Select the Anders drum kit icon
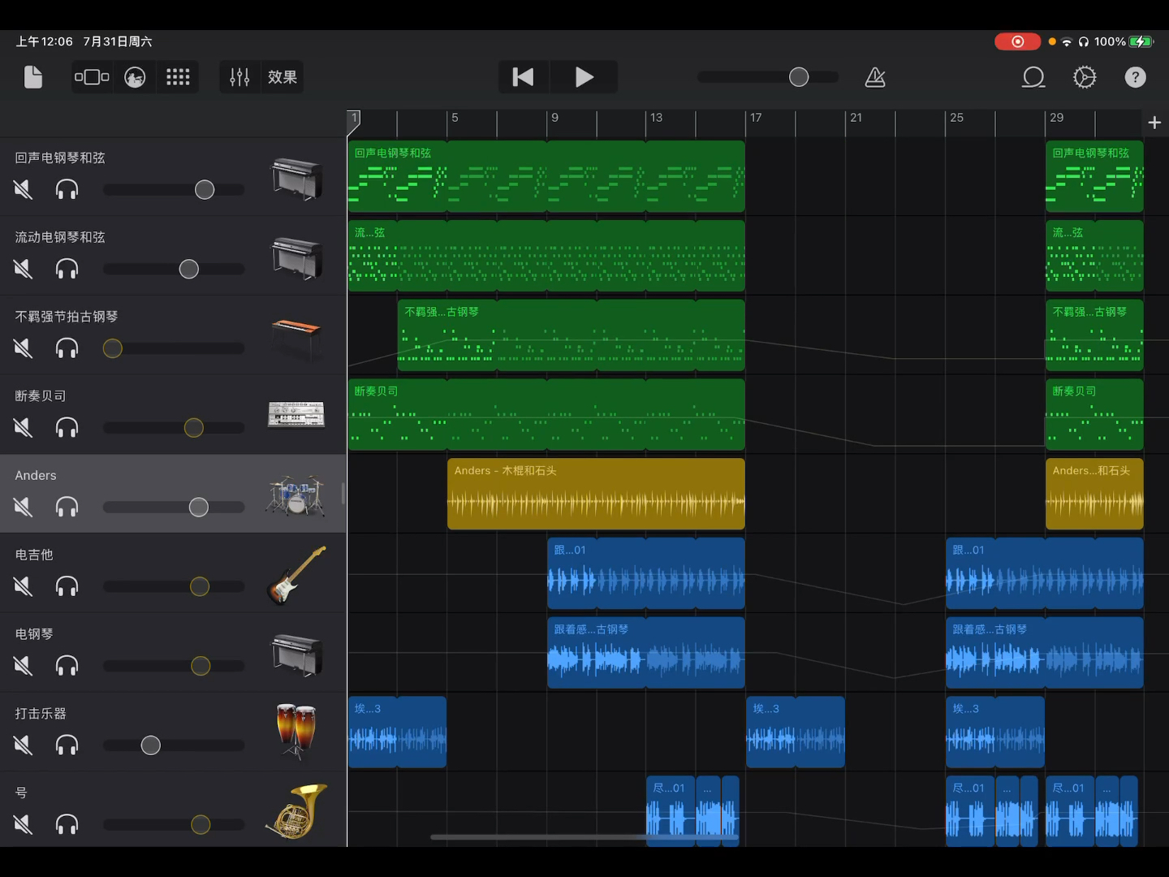The image size is (1169, 877). (x=295, y=495)
